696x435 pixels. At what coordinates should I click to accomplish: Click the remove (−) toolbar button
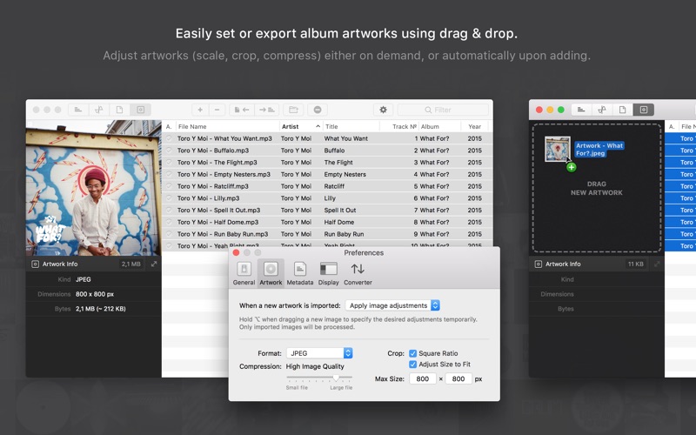click(x=217, y=110)
